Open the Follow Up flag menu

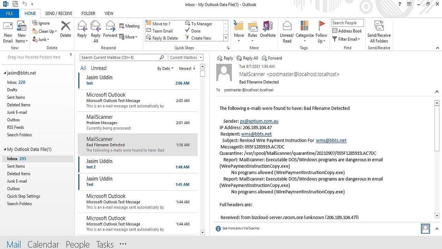[x=321, y=32]
